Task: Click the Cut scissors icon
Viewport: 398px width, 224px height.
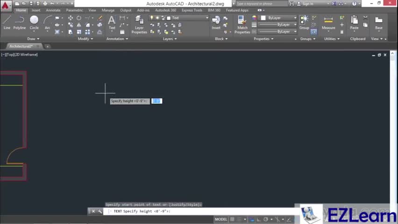Action: [x=365, y=18]
